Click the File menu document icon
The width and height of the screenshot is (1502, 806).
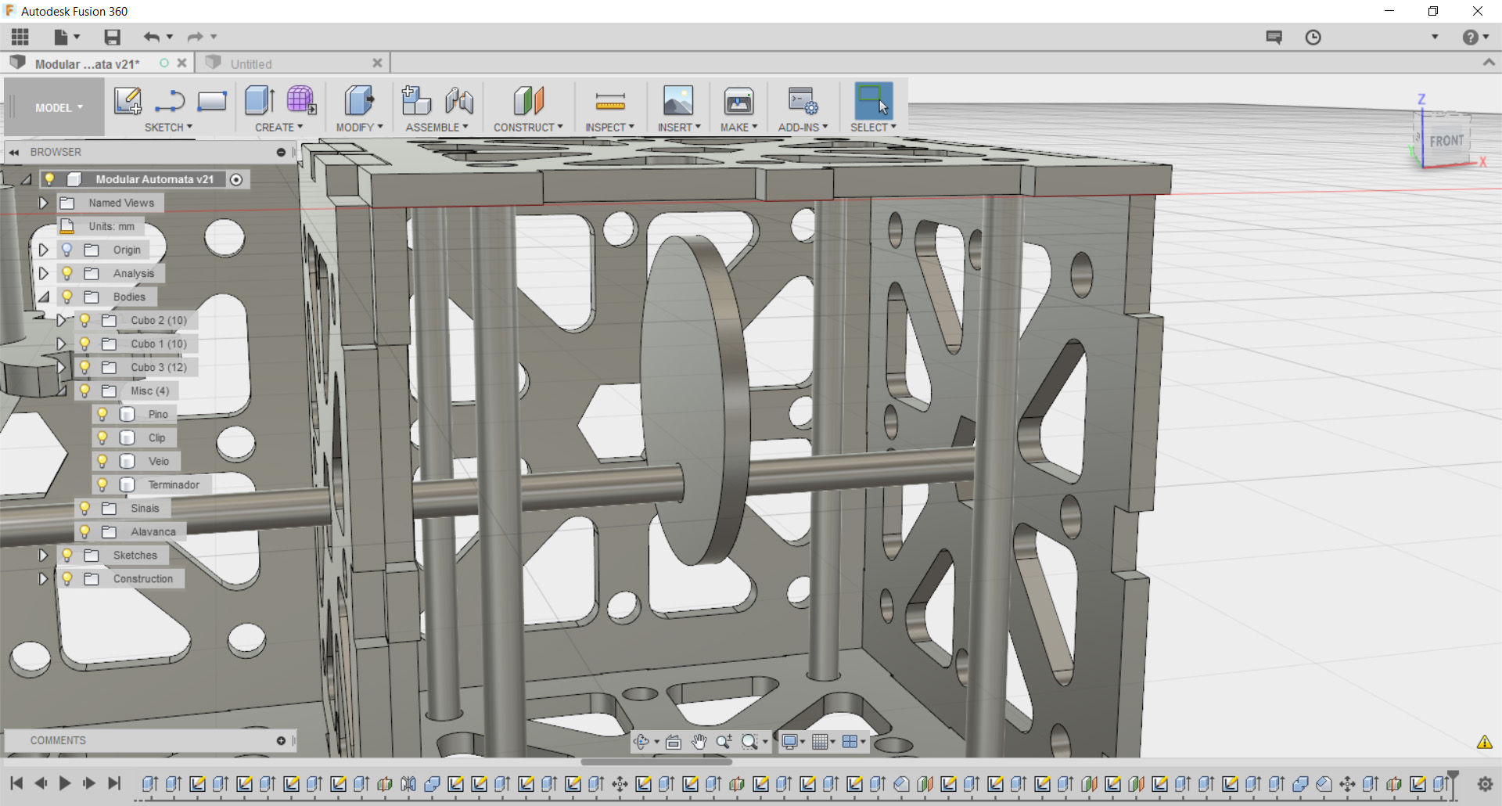61,37
